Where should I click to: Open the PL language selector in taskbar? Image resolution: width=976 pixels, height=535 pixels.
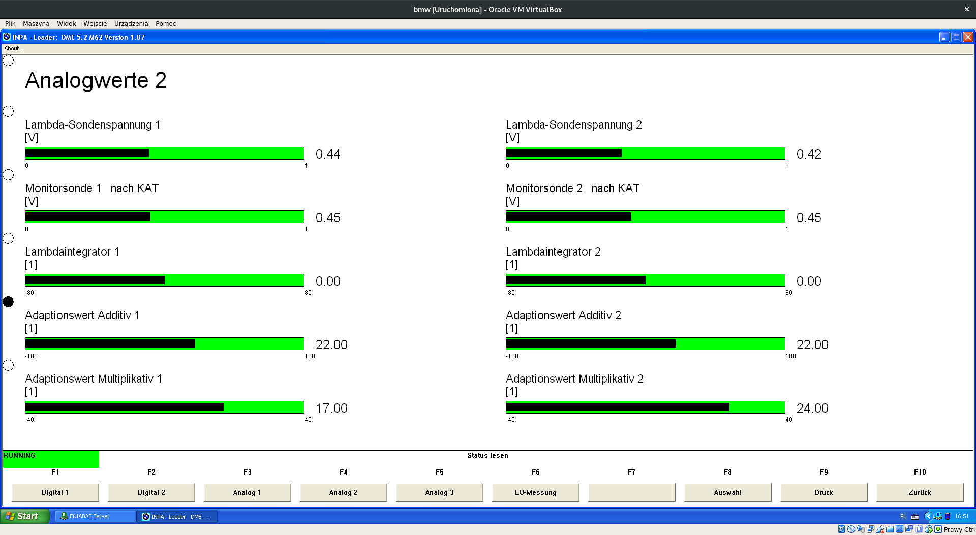click(903, 516)
